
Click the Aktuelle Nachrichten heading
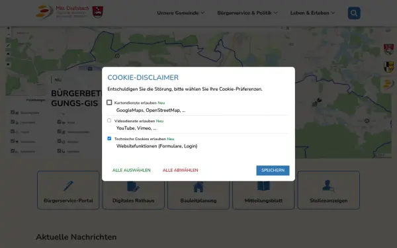[x=76, y=237]
